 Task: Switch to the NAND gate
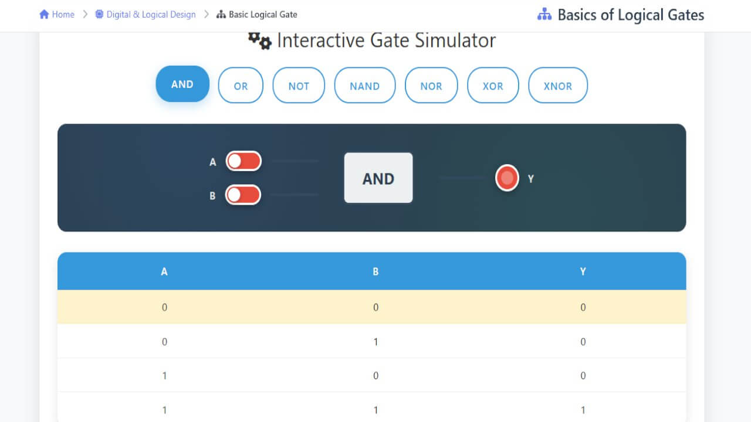365,86
